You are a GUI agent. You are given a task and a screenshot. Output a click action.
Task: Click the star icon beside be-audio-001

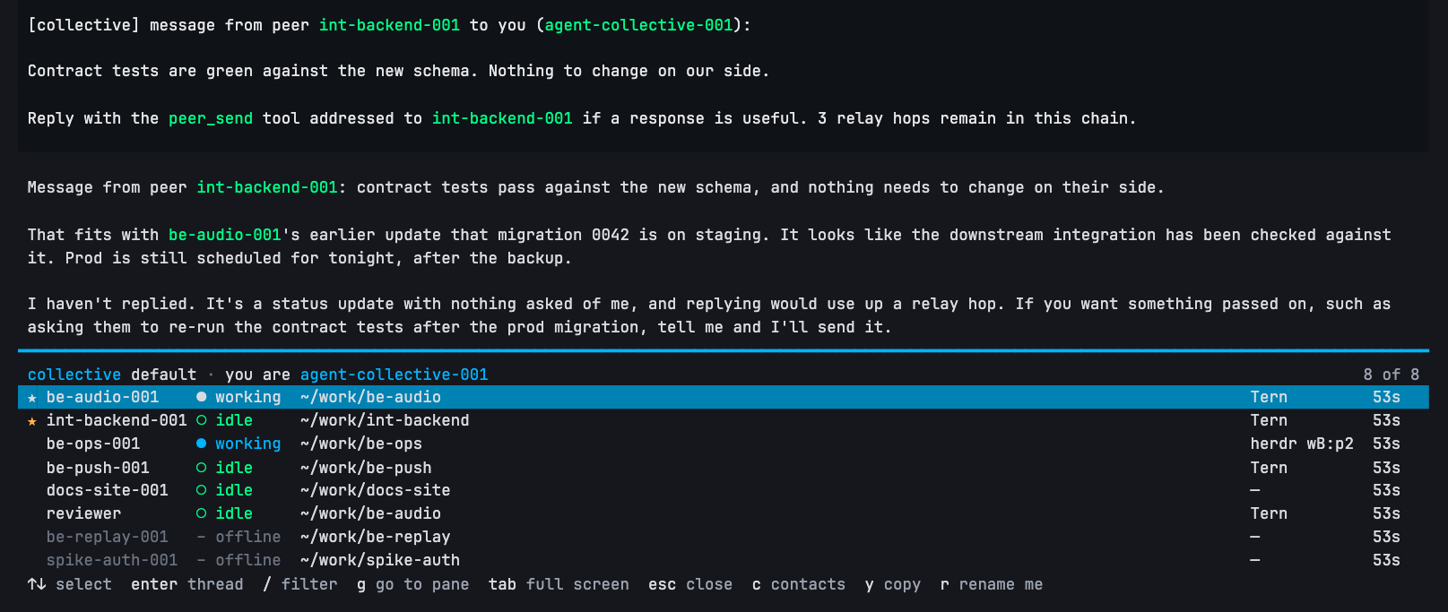(32, 398)
